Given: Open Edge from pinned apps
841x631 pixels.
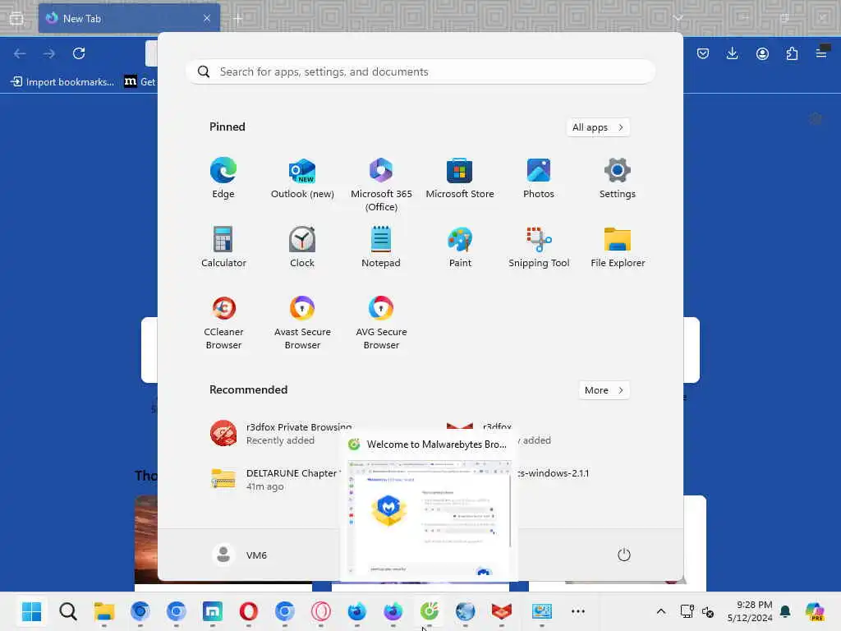Looking at the screenshot, I should (223, 178).
